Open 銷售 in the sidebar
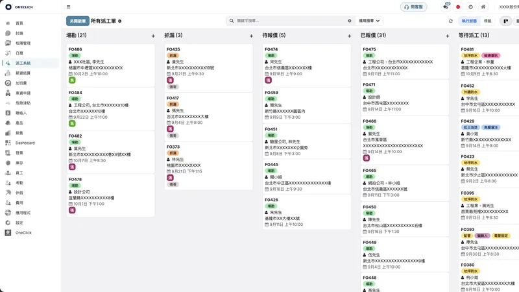 [x=19, y=133]
